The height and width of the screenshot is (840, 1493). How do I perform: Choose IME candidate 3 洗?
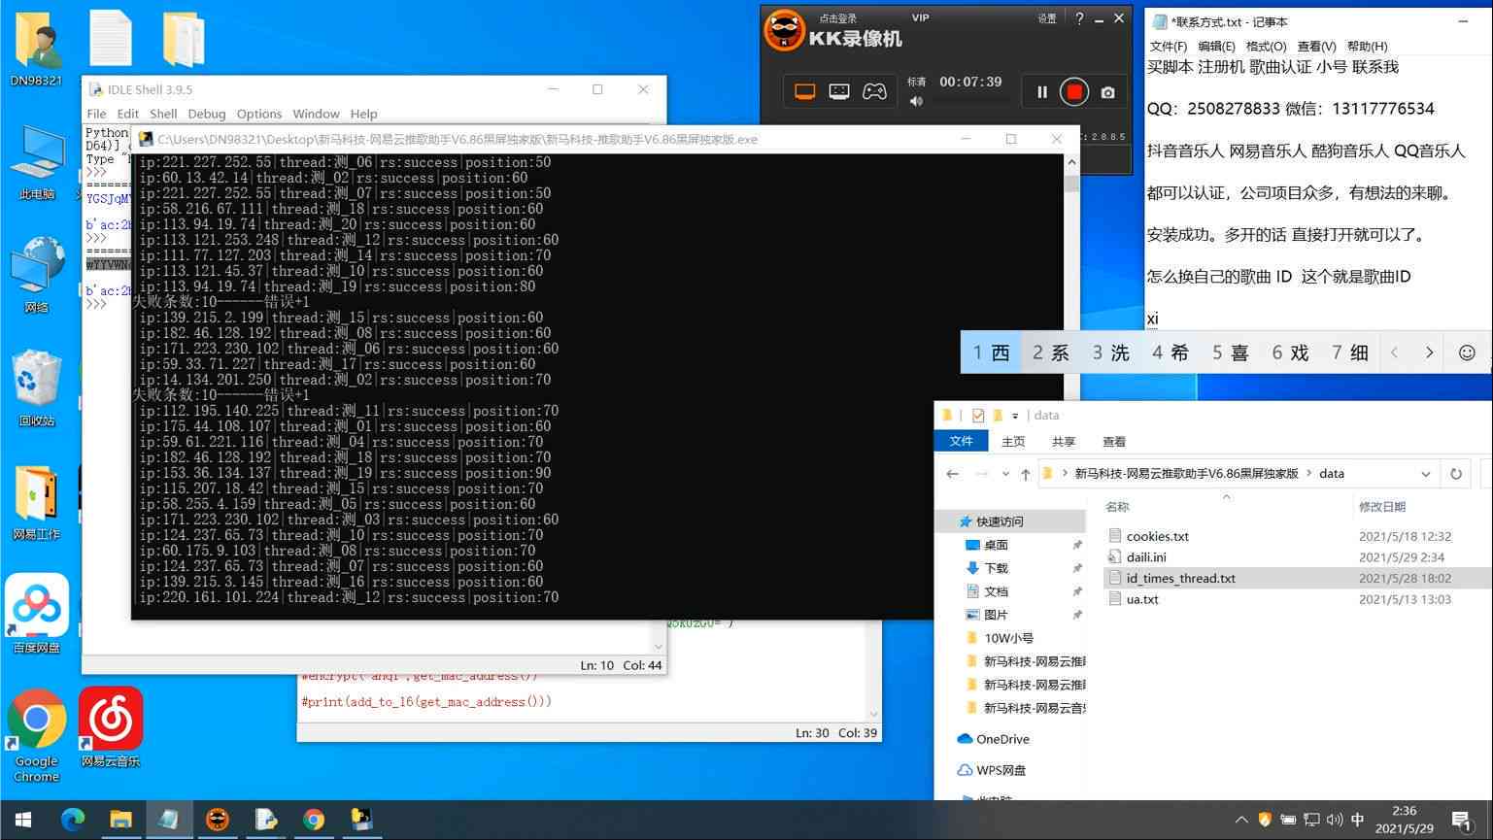point(1110,353)
